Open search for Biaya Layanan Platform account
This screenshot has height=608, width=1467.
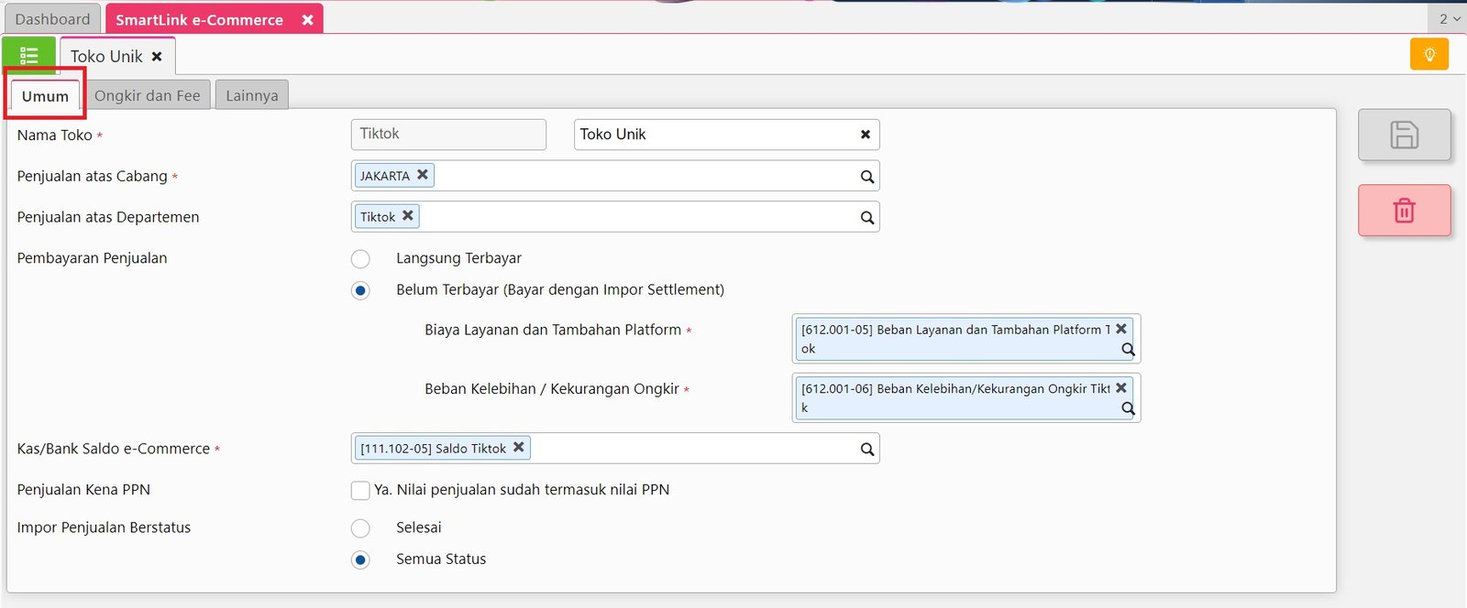(x=1128, y=350)
